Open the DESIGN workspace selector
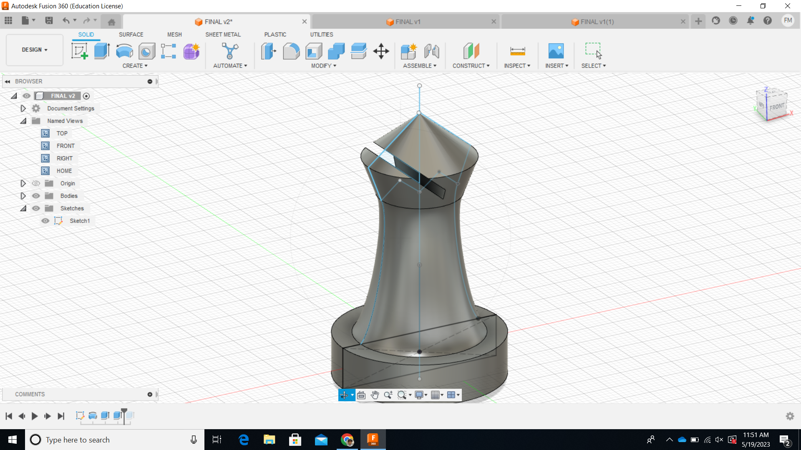The height and width of the screenshot is (450, 801). pos(34,50)
